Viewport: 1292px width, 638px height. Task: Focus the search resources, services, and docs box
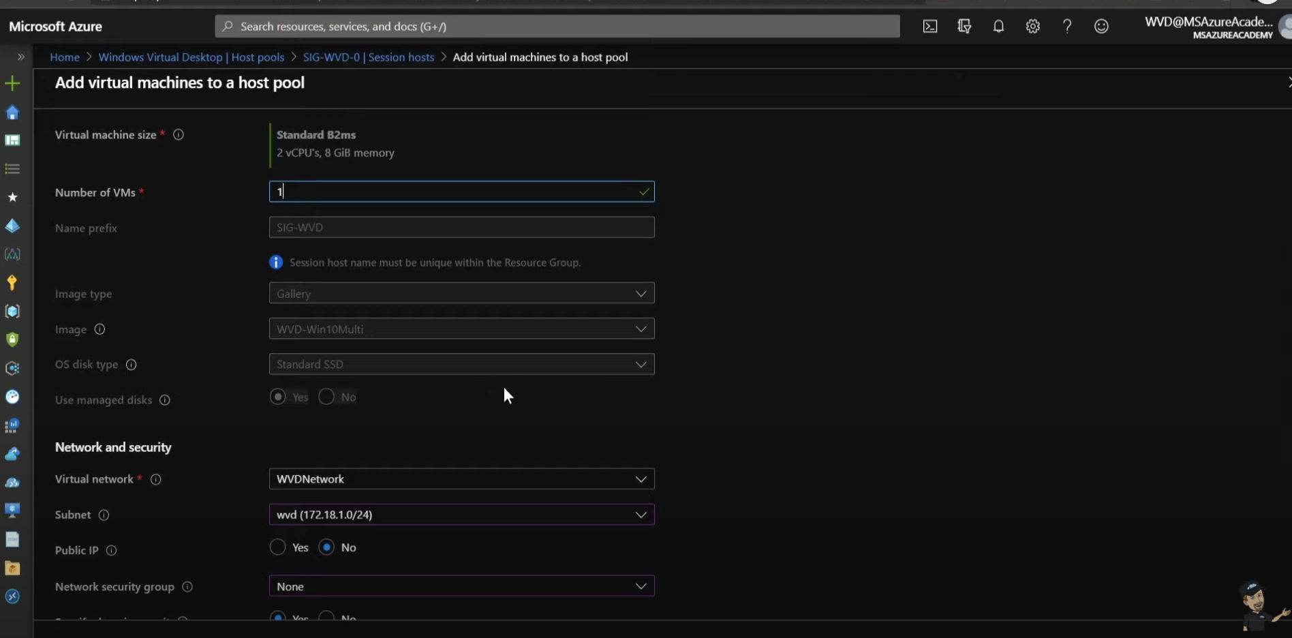pos(557,27)
